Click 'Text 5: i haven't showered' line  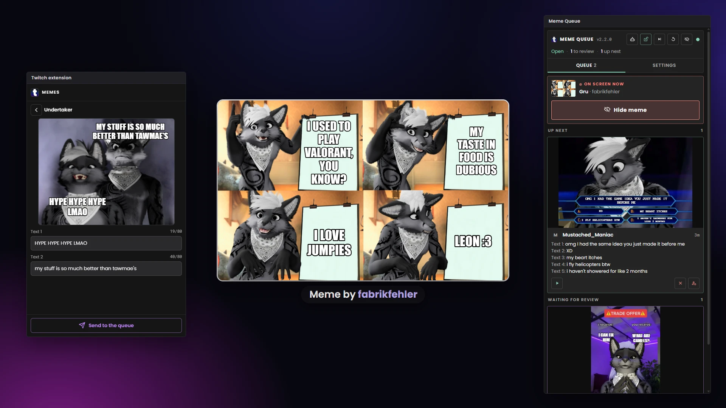[599, 271]
